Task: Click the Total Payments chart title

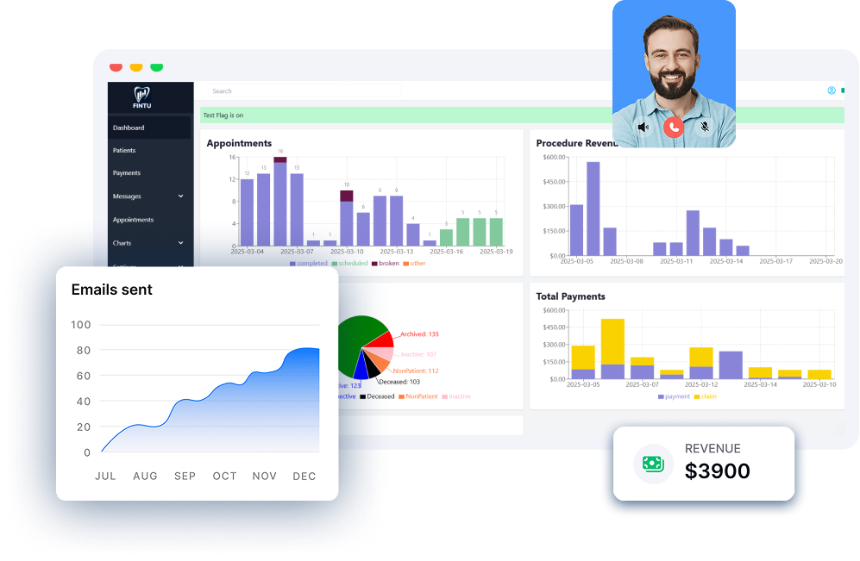Action: (x=570, y=296)
